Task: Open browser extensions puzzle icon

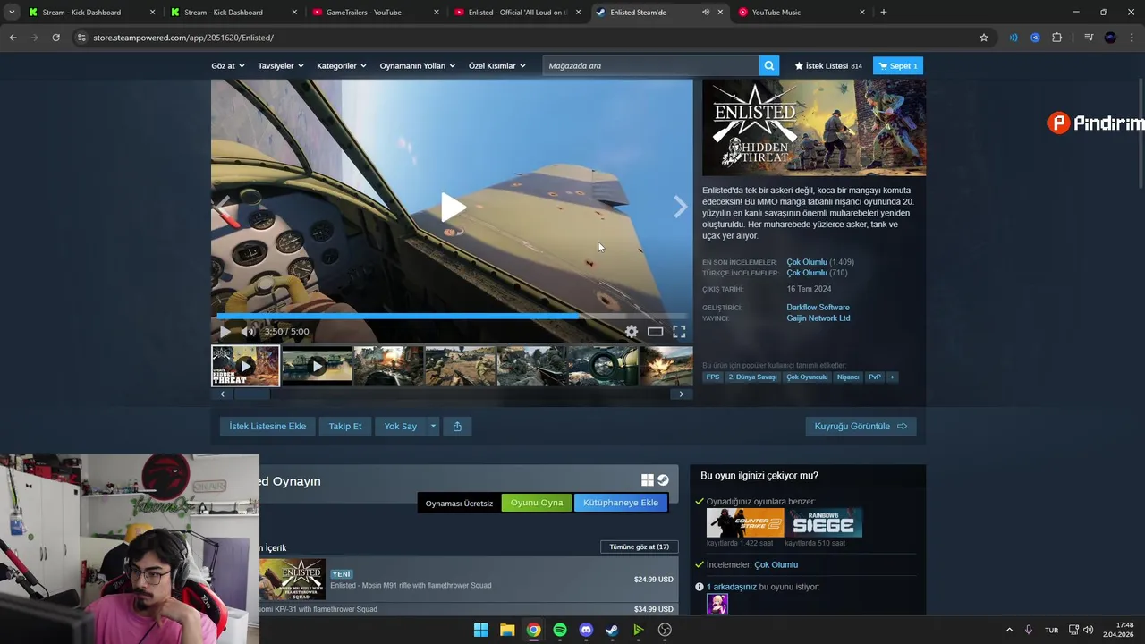Action: [x=1056, y=38]
